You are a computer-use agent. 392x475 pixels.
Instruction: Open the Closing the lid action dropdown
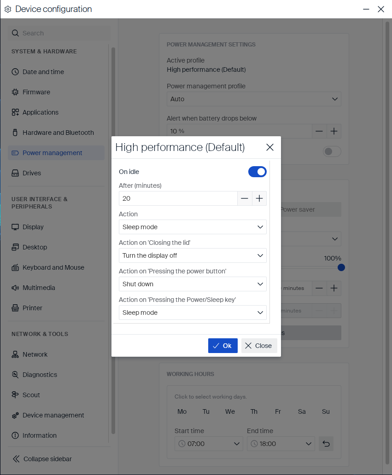click(193, 255)
